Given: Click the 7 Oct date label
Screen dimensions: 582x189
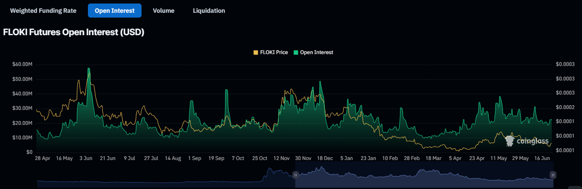Looking at the screenshot, I should point(238,158).
